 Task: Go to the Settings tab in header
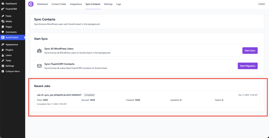click(108, 4)
